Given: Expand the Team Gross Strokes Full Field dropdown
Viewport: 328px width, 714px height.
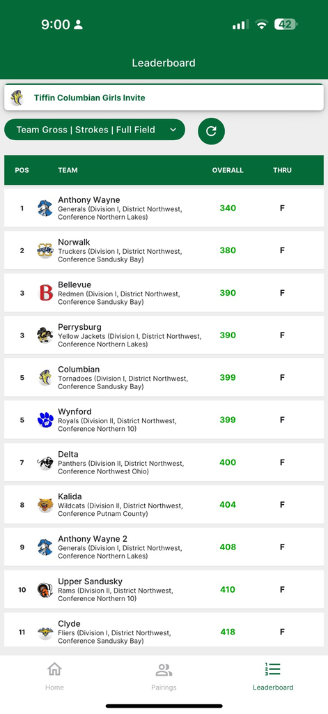Looking at the screenshot, I should point(95,130).
